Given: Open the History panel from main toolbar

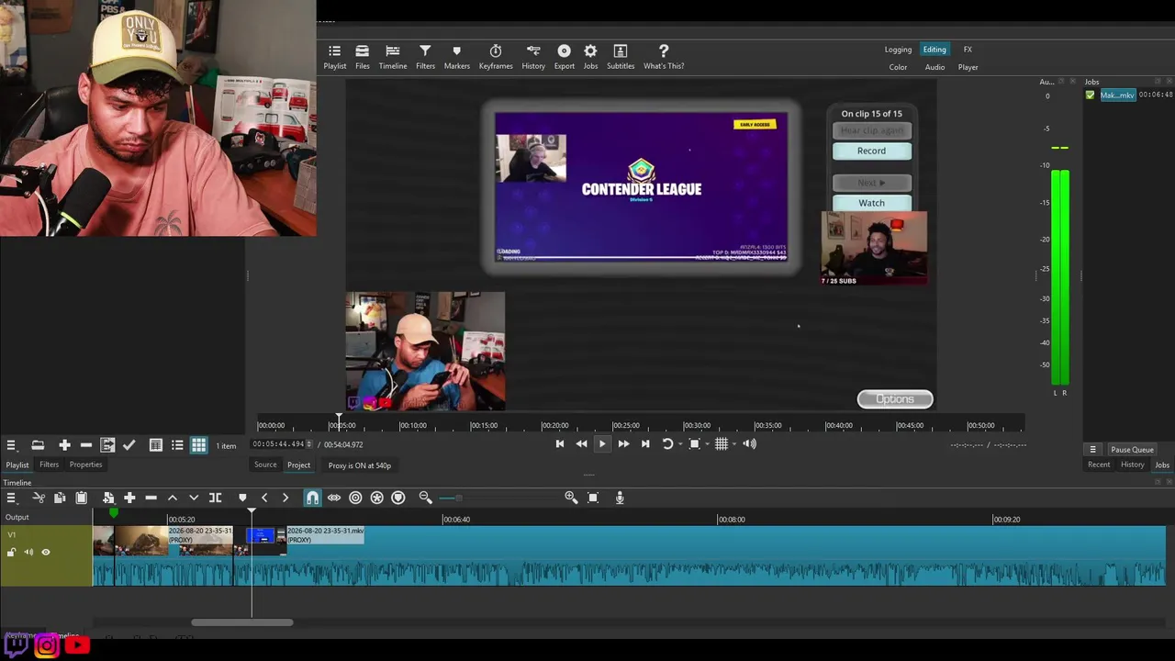Looking at the screenshot, I should [x=533, y=57].
